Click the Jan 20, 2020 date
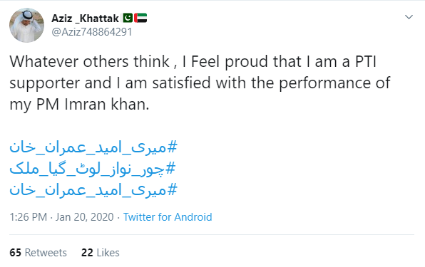Screen dimensions: 425x267 (85, 217)
